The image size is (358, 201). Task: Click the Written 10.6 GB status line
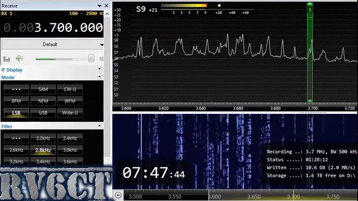(311, 167)
